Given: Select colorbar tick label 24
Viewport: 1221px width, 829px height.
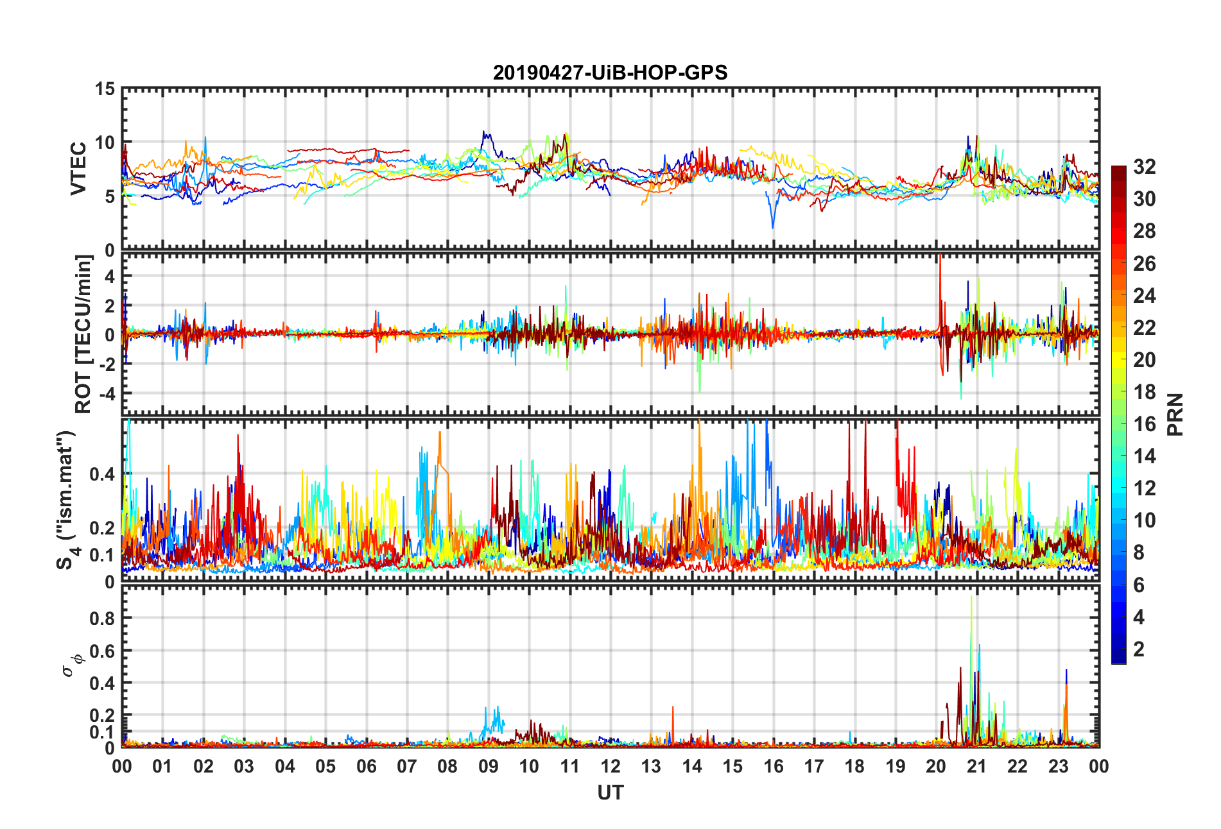Looking at the screenshot, I should pyautogui.click(x=1144, y=295).
